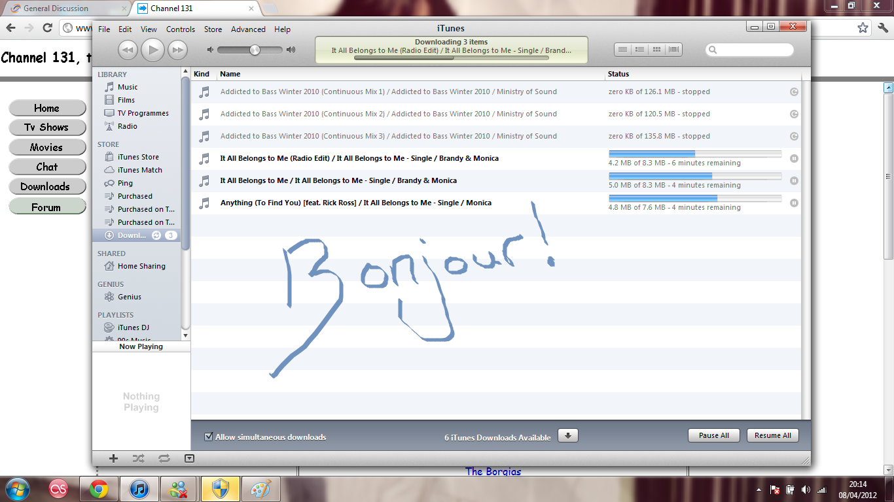Viewport: 894px width, 502px height.
Task: Click the add playlist plus button
Action: (x=113, y=458)
